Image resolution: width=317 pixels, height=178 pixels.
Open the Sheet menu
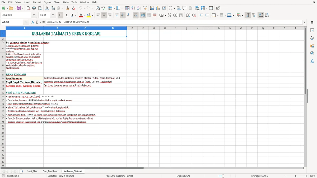tap(57, 2)
